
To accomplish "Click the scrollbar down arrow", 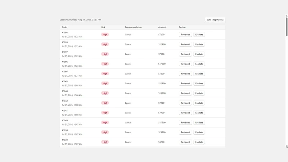I will [x=287, y=147].
